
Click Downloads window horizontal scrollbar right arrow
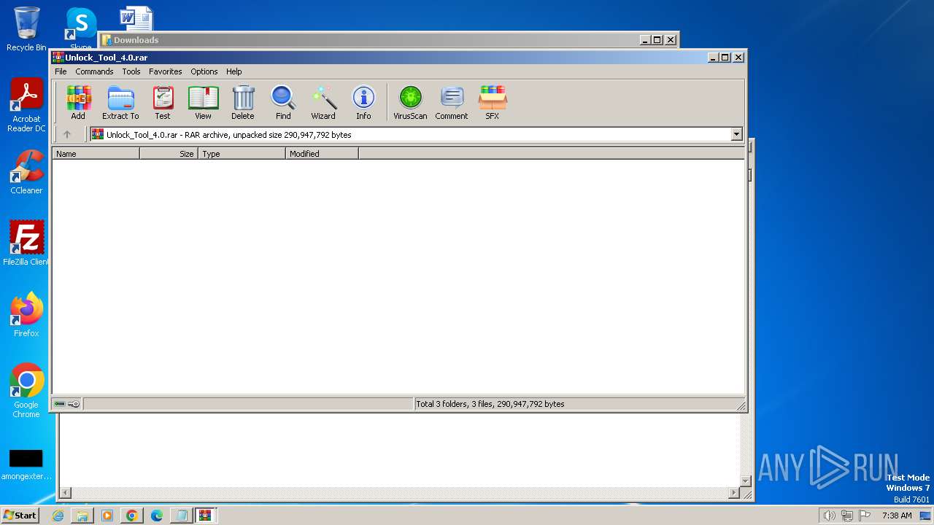[x=734, y=493]
